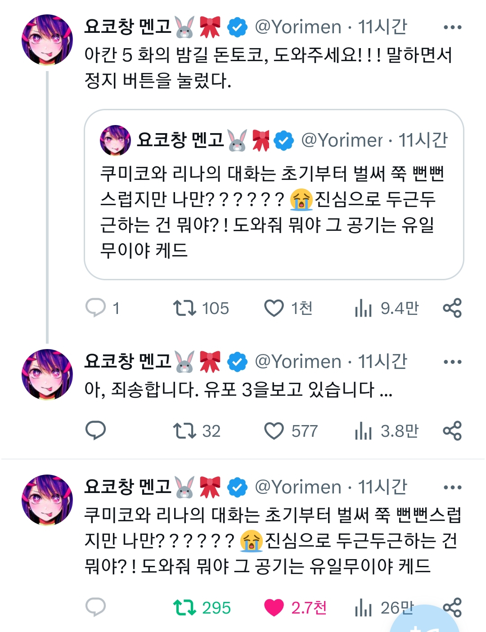Image resolution: width=486 pixels, height=632 pixels.
Task: Open the more options menu on the second tweet
Action: point(452,362)
